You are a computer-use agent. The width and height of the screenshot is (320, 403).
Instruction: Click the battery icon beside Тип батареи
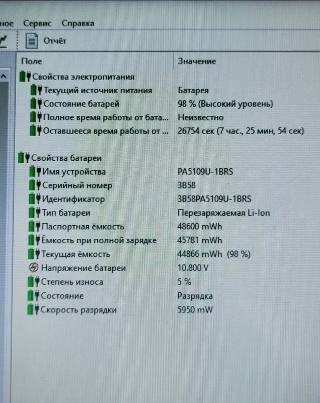(x=35, y=213)
